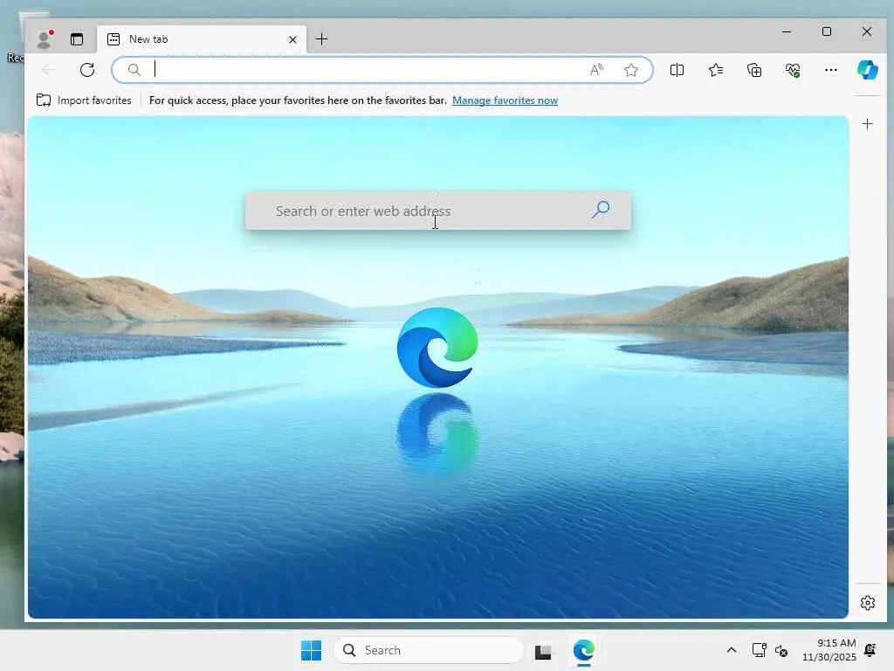The height and width of the screenshot is (671, 894).
Task: Click the address bar search icon
Action: 134,70
